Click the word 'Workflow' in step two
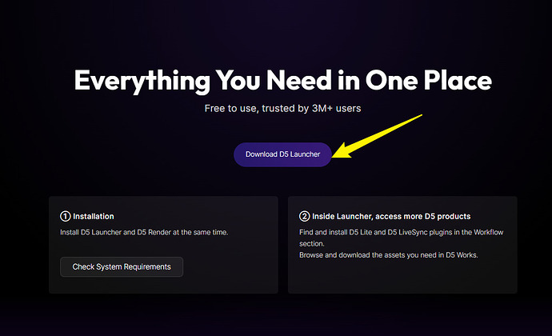The width and height of the screenshot is (552, 336). tap(488, 232)
